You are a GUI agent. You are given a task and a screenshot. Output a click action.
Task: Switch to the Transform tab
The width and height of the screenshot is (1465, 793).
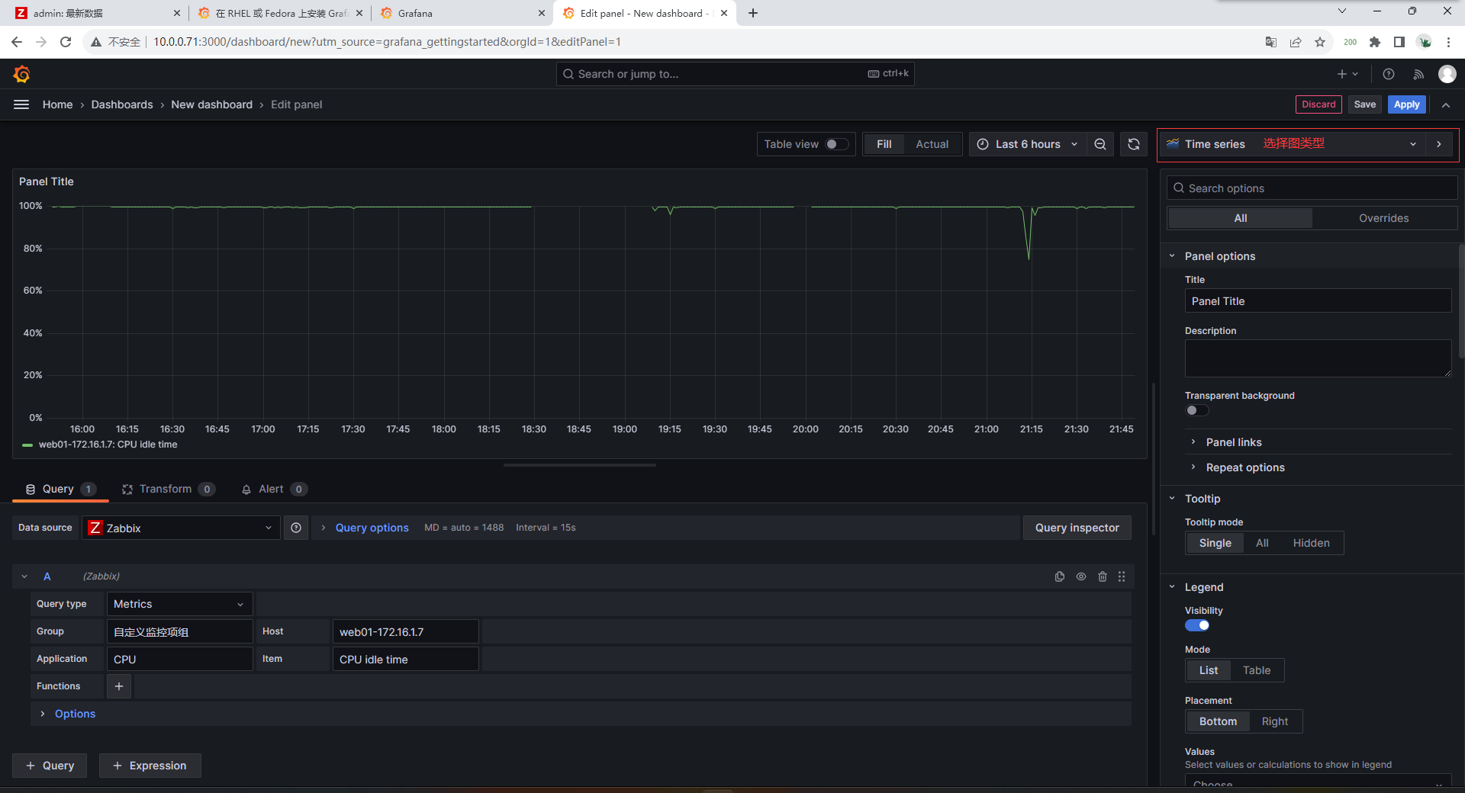[x=166, y=490]
